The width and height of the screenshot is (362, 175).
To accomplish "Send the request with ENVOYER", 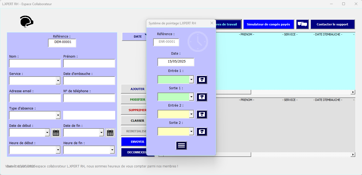I will pos(134,142).
